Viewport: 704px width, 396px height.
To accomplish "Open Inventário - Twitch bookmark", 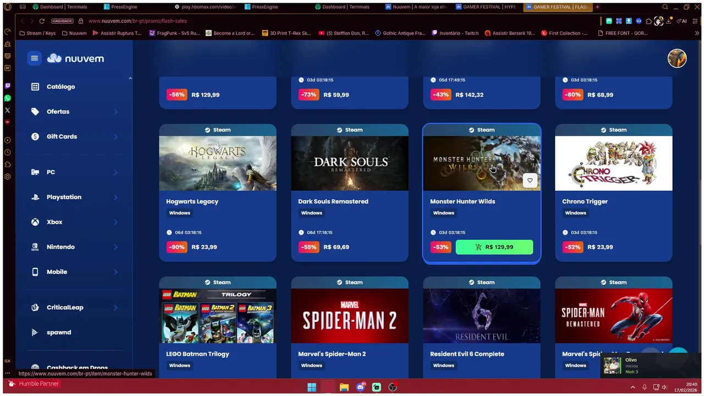I will pyautogui.click(x=455, y=33).
